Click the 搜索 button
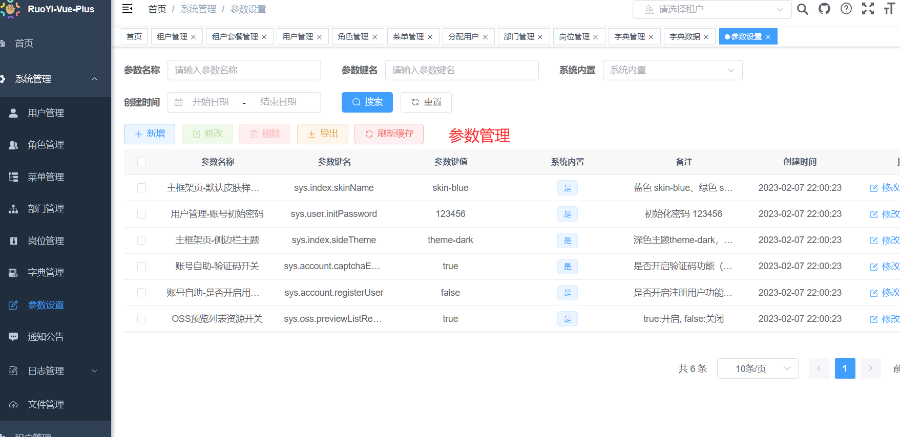Screen dimensions: 900x437 (367, 102)
